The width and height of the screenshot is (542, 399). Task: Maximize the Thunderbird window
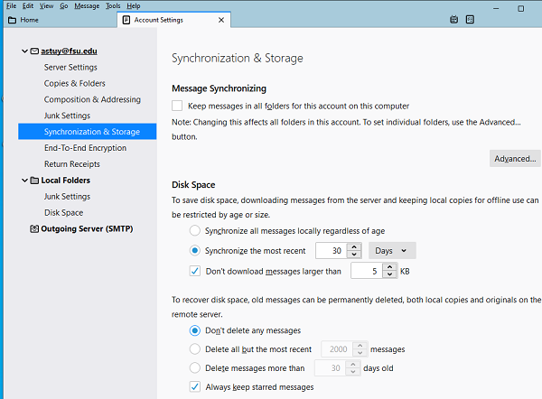point(521,9)
